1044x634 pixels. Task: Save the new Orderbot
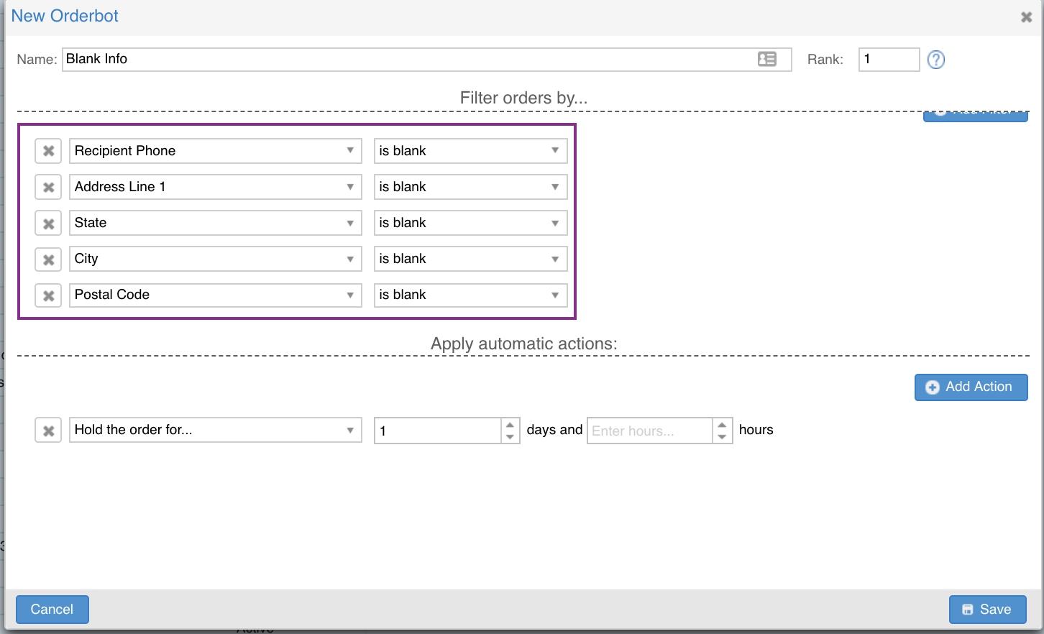coord(987,610)
